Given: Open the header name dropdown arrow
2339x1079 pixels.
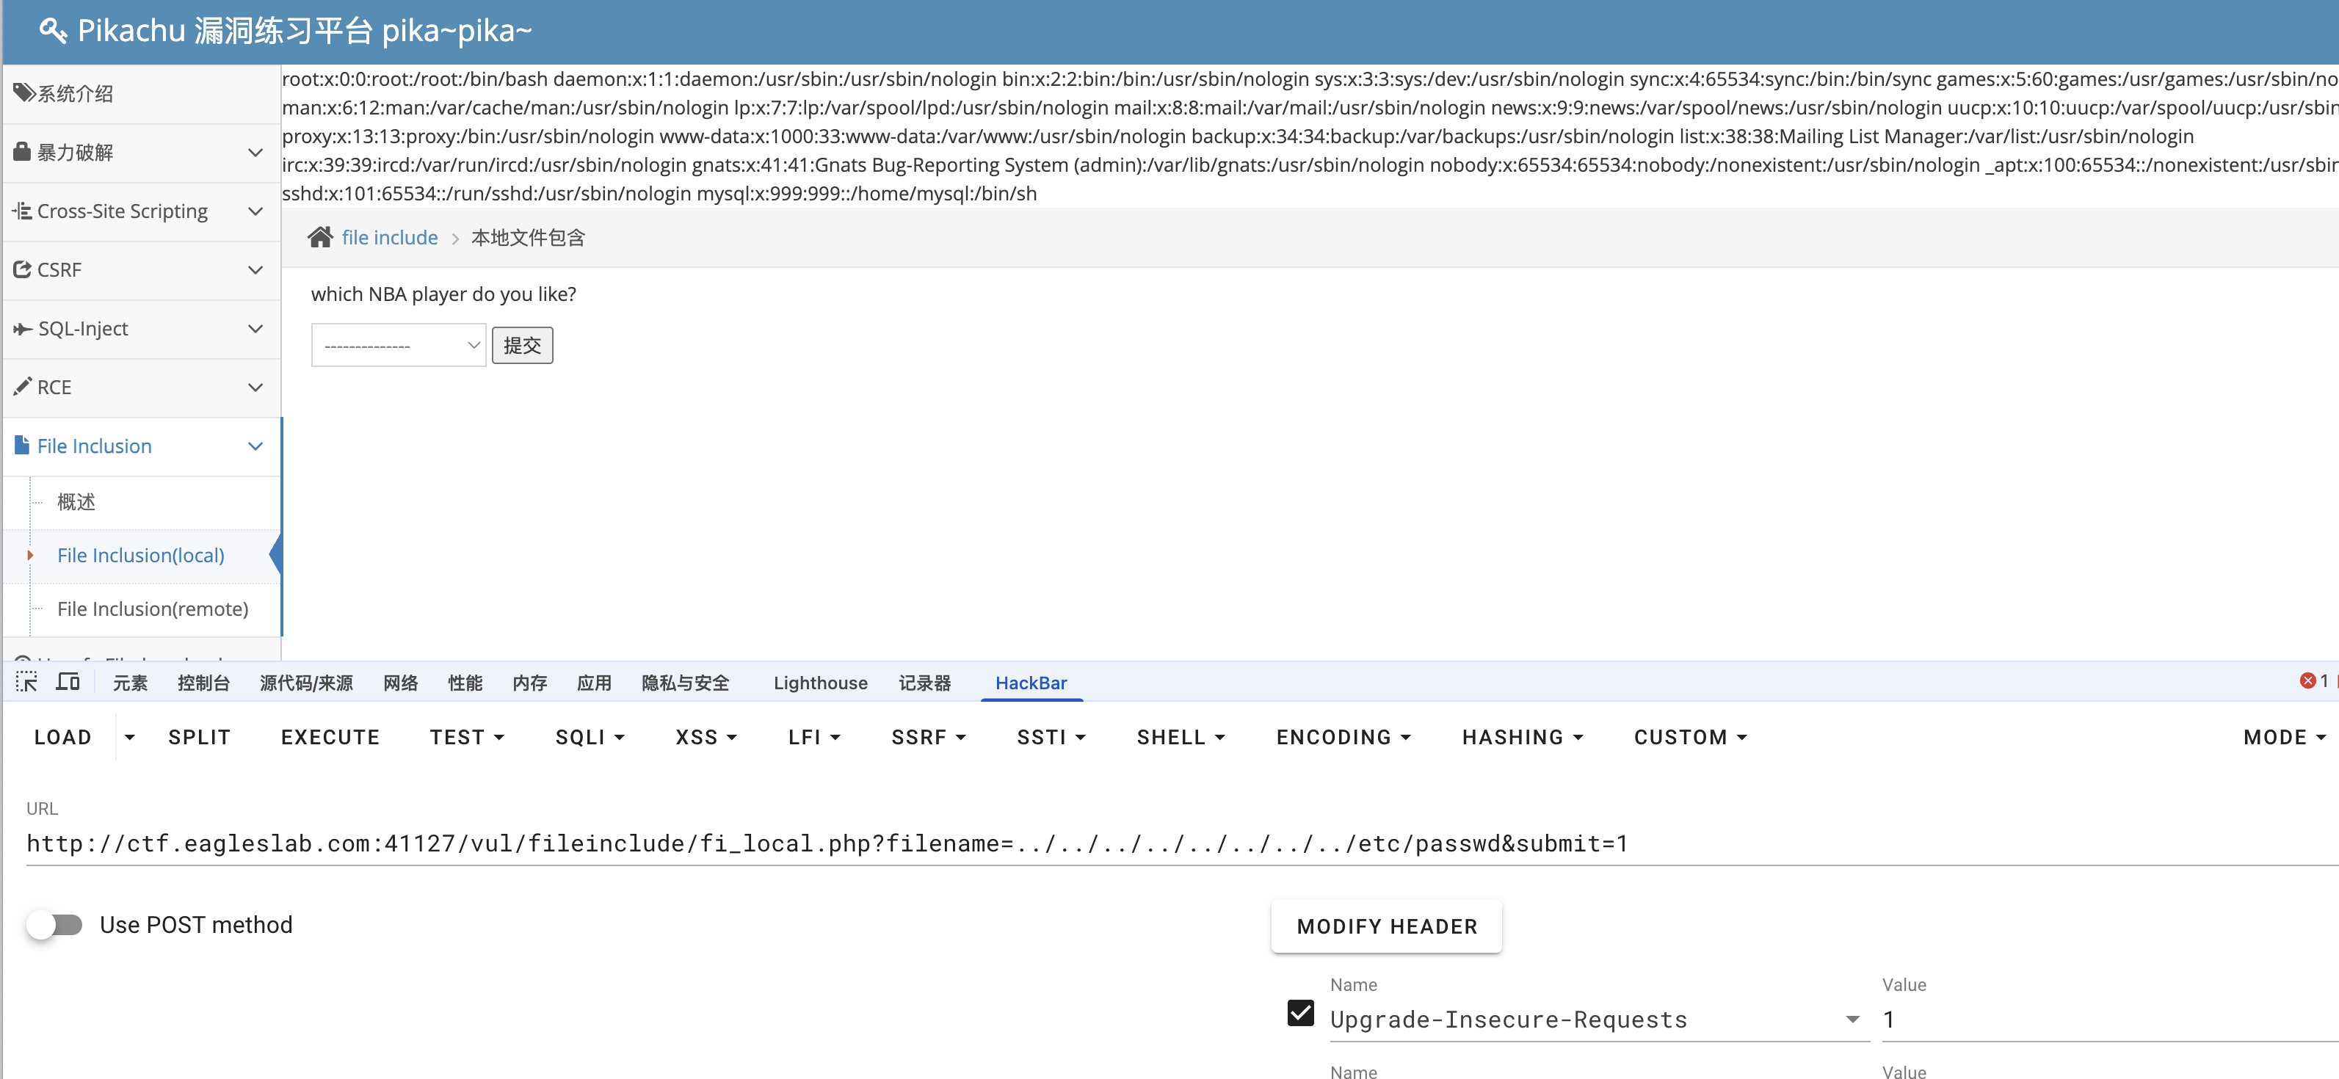Looking at the screenshot, I should point(1852,1019).
